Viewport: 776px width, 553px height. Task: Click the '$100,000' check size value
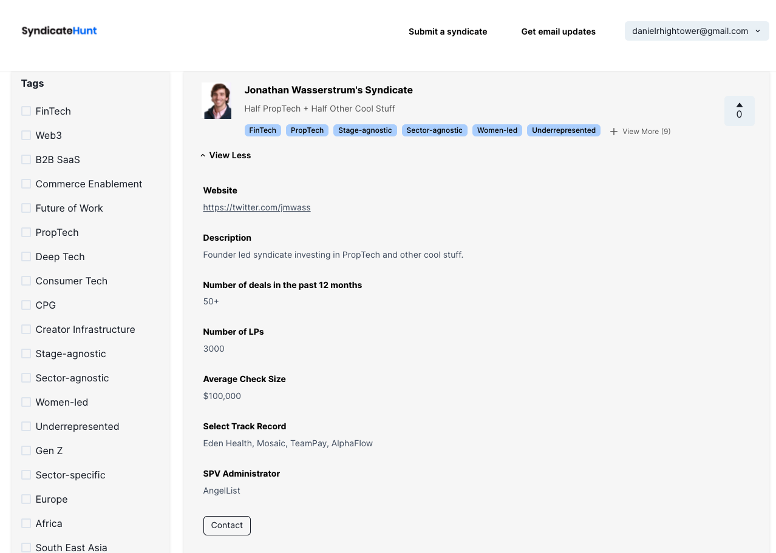222,396
